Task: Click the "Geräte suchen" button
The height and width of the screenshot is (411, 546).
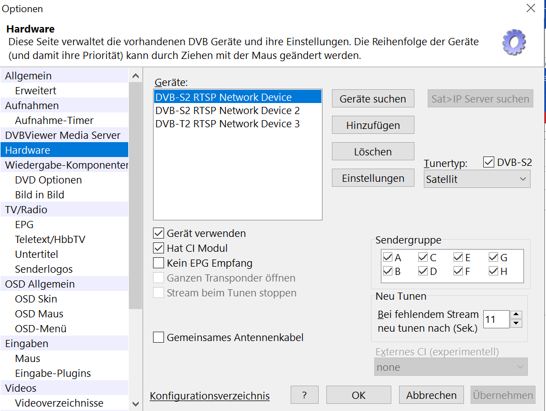Action: point(373,98)
